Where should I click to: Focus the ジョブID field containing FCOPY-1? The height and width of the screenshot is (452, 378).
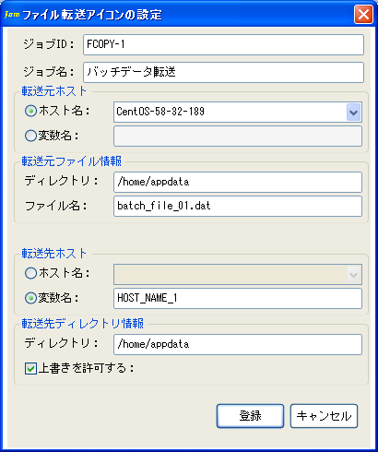point(223,45)
